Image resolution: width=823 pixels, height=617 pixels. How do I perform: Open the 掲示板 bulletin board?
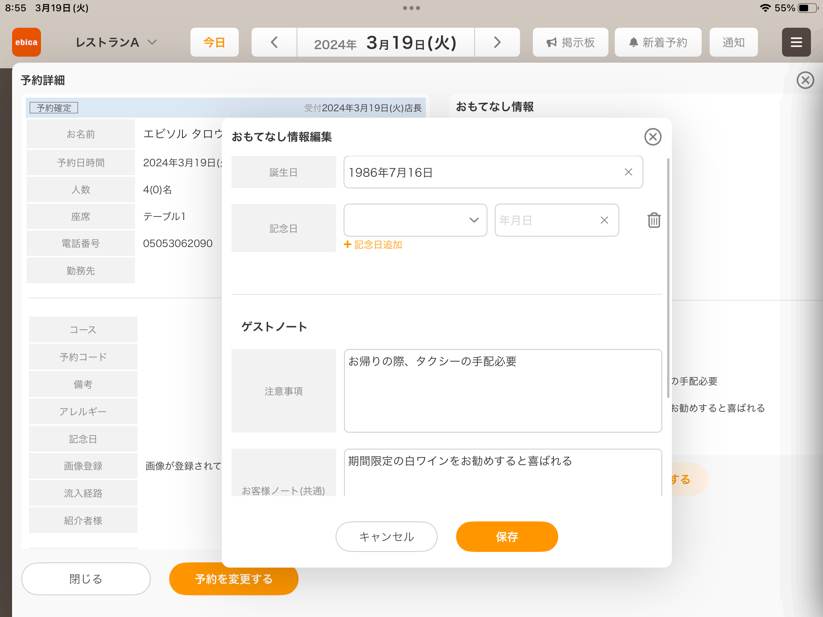(570, 42)
